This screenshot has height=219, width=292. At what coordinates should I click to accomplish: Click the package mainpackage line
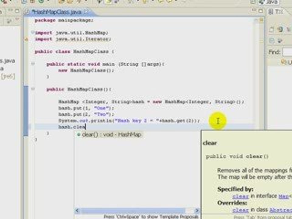coord(64,20)
